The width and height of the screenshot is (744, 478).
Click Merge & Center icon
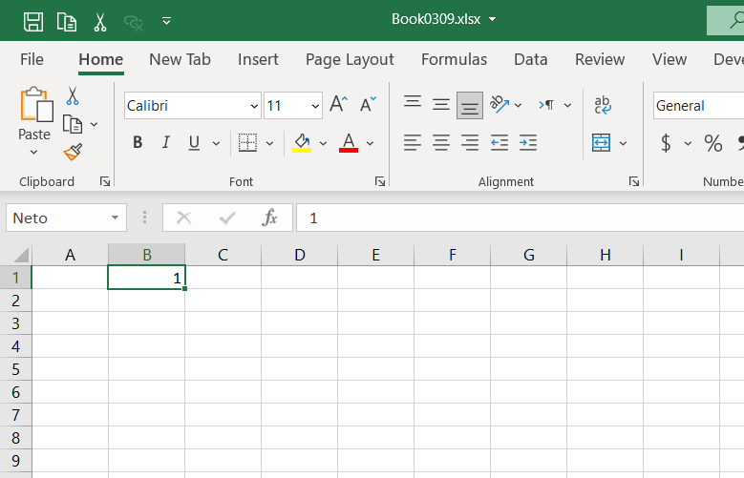(601, 143)
